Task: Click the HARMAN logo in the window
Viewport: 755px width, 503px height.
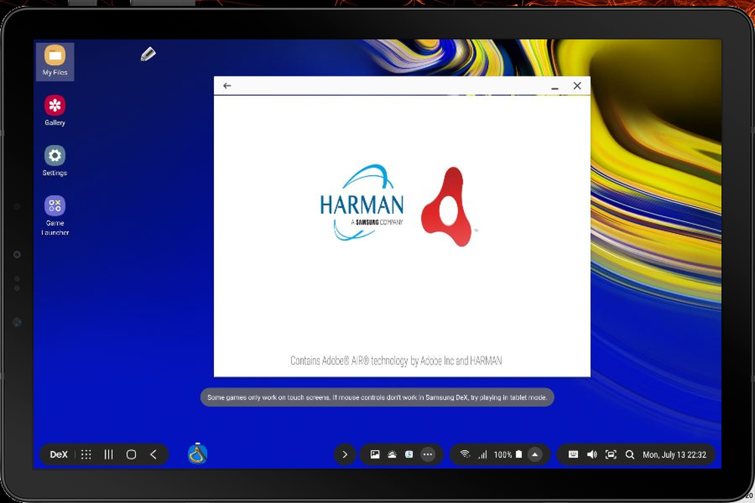Action: (x=361, y=202)
